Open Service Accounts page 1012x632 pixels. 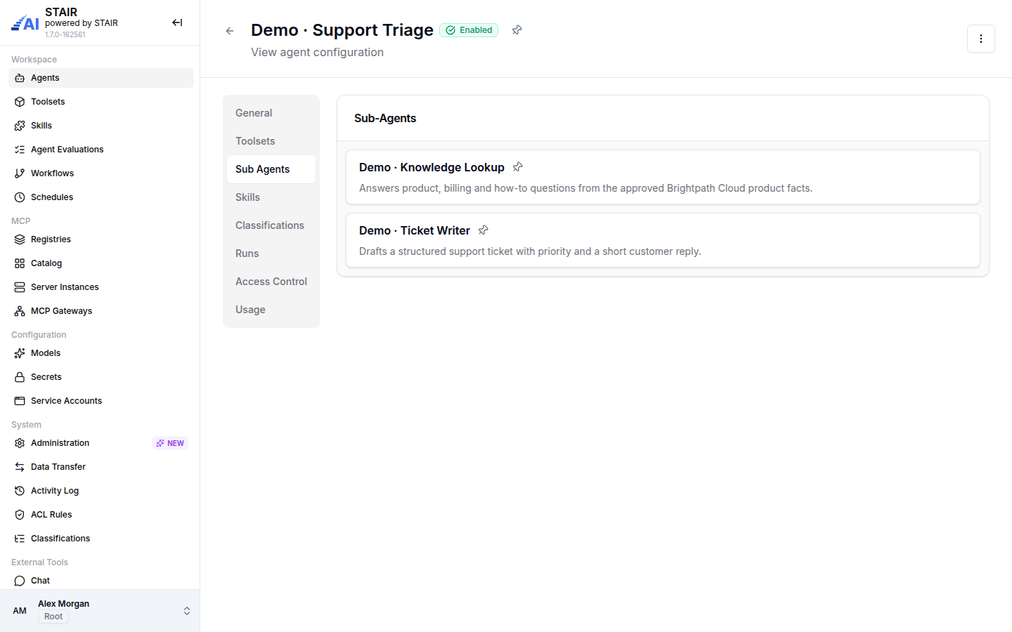pyautogui.click(x=101, y=401)
